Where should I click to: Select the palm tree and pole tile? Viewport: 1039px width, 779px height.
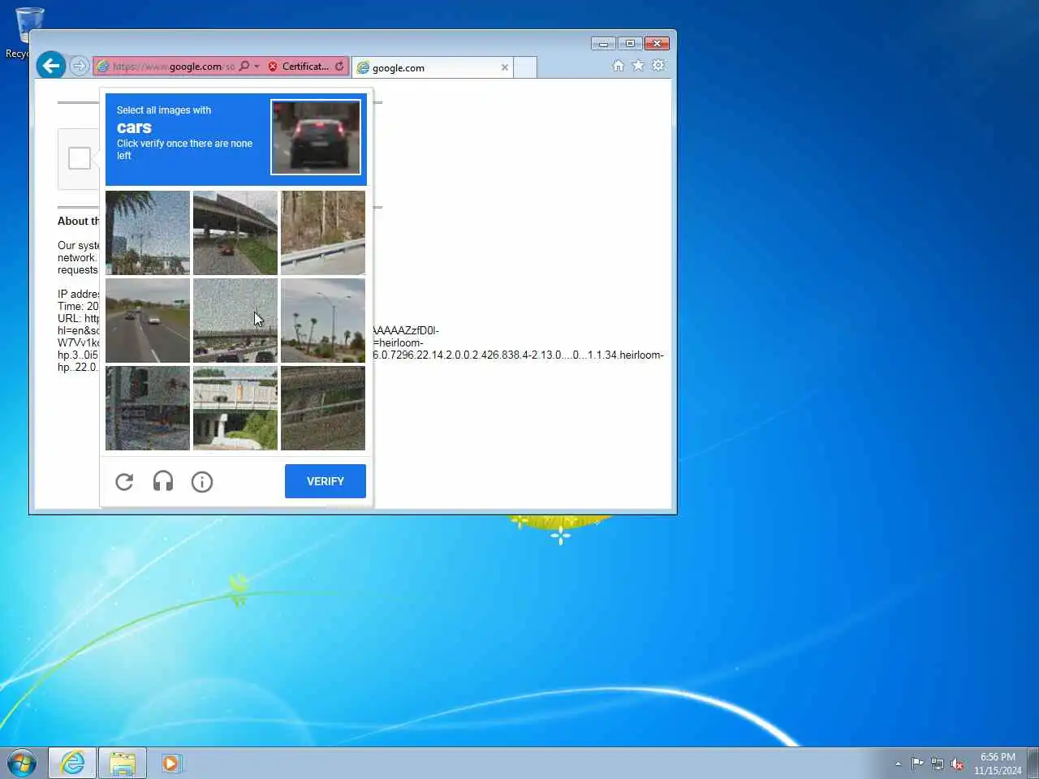click(148, 233)
